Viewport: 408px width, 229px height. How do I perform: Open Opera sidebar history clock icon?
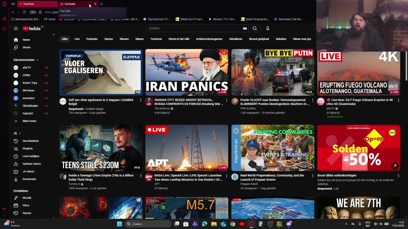point(4,29)
